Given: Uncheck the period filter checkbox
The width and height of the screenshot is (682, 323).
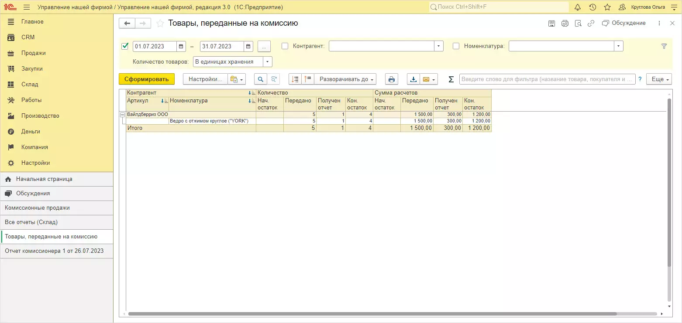Looking at the screenshot, I should [125, 46].
